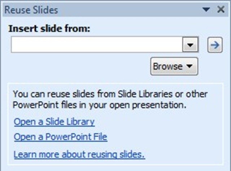Click the word Library in first link
Screen dimensions: 231x171
[x=80, y=122]
